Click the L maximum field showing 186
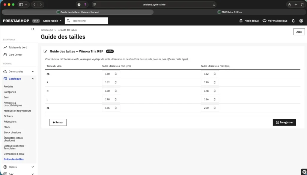This screenshot has width=307, height=175. (x=210, y=99)
